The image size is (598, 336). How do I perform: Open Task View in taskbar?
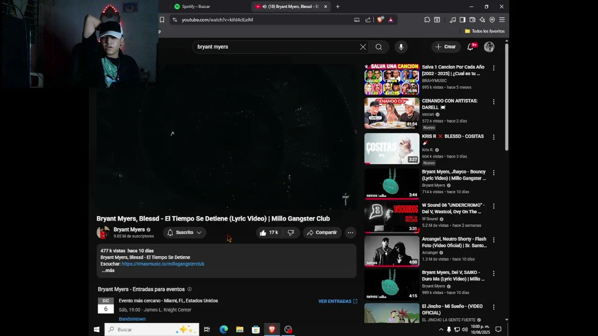coord(207,329)
